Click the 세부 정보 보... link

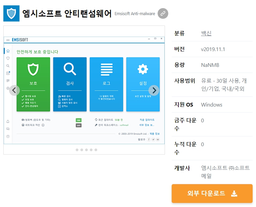pyautogui.click(x=146, y=125)
